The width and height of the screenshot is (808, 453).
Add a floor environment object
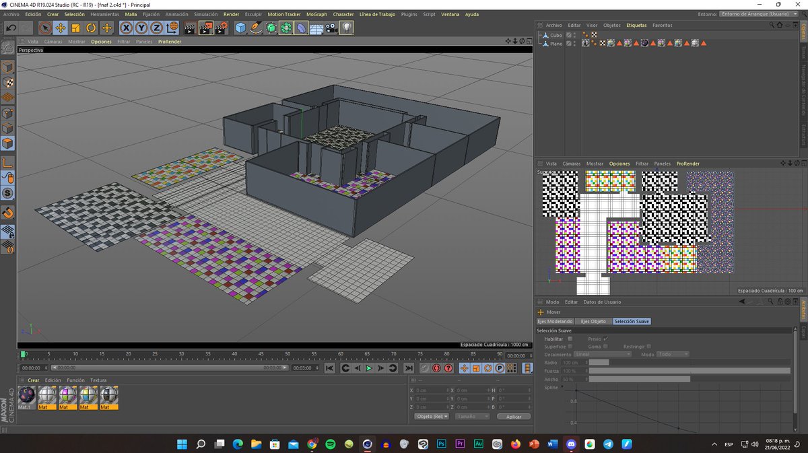click(316, 28)
